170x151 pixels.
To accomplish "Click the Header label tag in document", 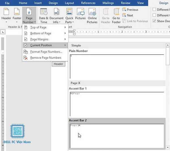I will 58,64.
